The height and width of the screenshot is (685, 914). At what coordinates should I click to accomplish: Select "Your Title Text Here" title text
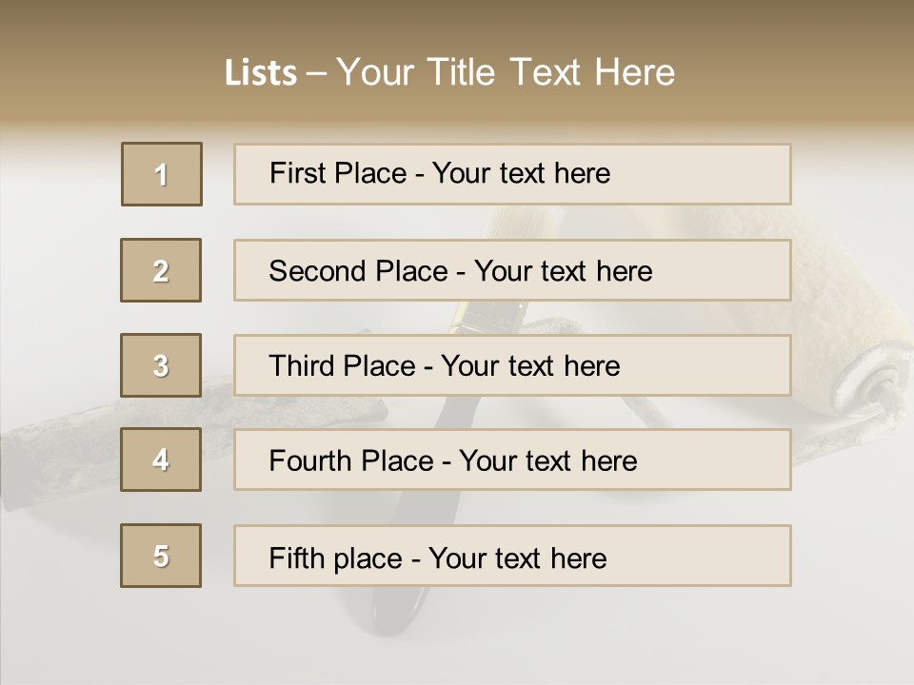[506, 72]
